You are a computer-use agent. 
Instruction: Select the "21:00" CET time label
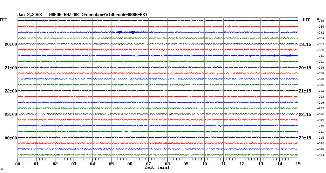click(11, 68)
